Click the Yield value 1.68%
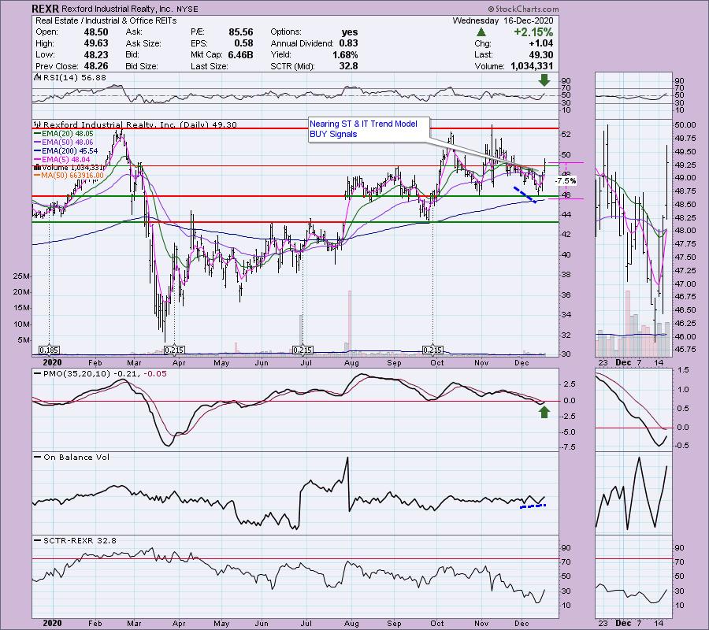 point(345,54)
